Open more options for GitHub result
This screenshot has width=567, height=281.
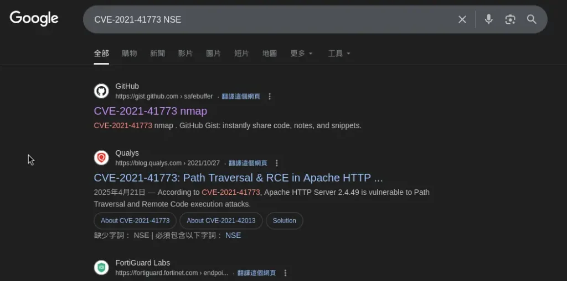click(270, 97)
